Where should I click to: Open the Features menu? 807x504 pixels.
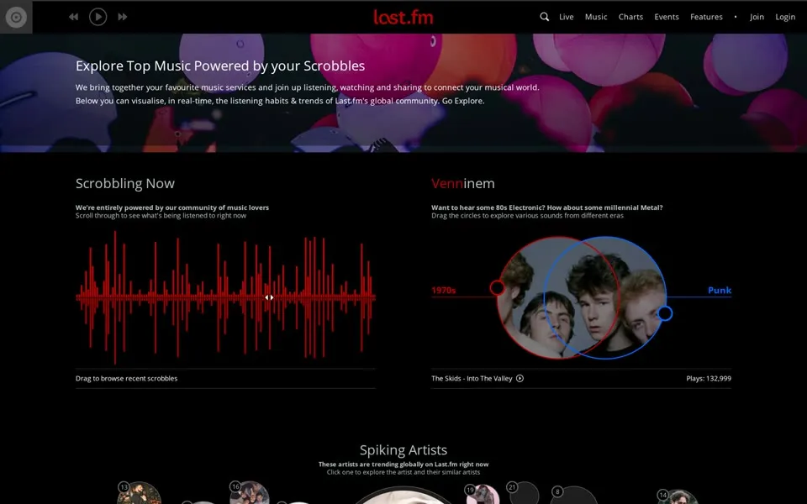point(706,17)
